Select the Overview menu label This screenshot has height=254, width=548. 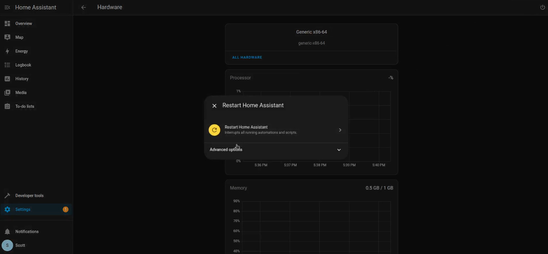point(24,24)
